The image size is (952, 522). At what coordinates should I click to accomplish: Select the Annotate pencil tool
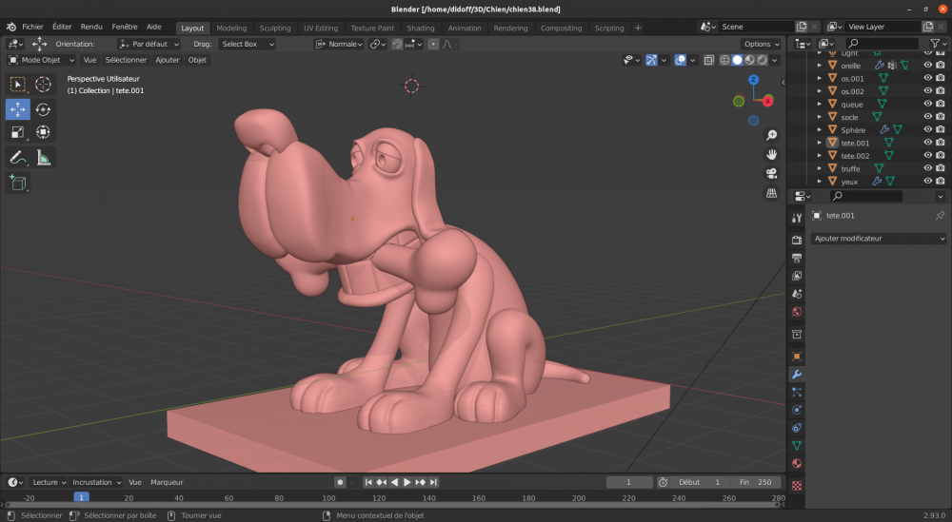(17, 158)
